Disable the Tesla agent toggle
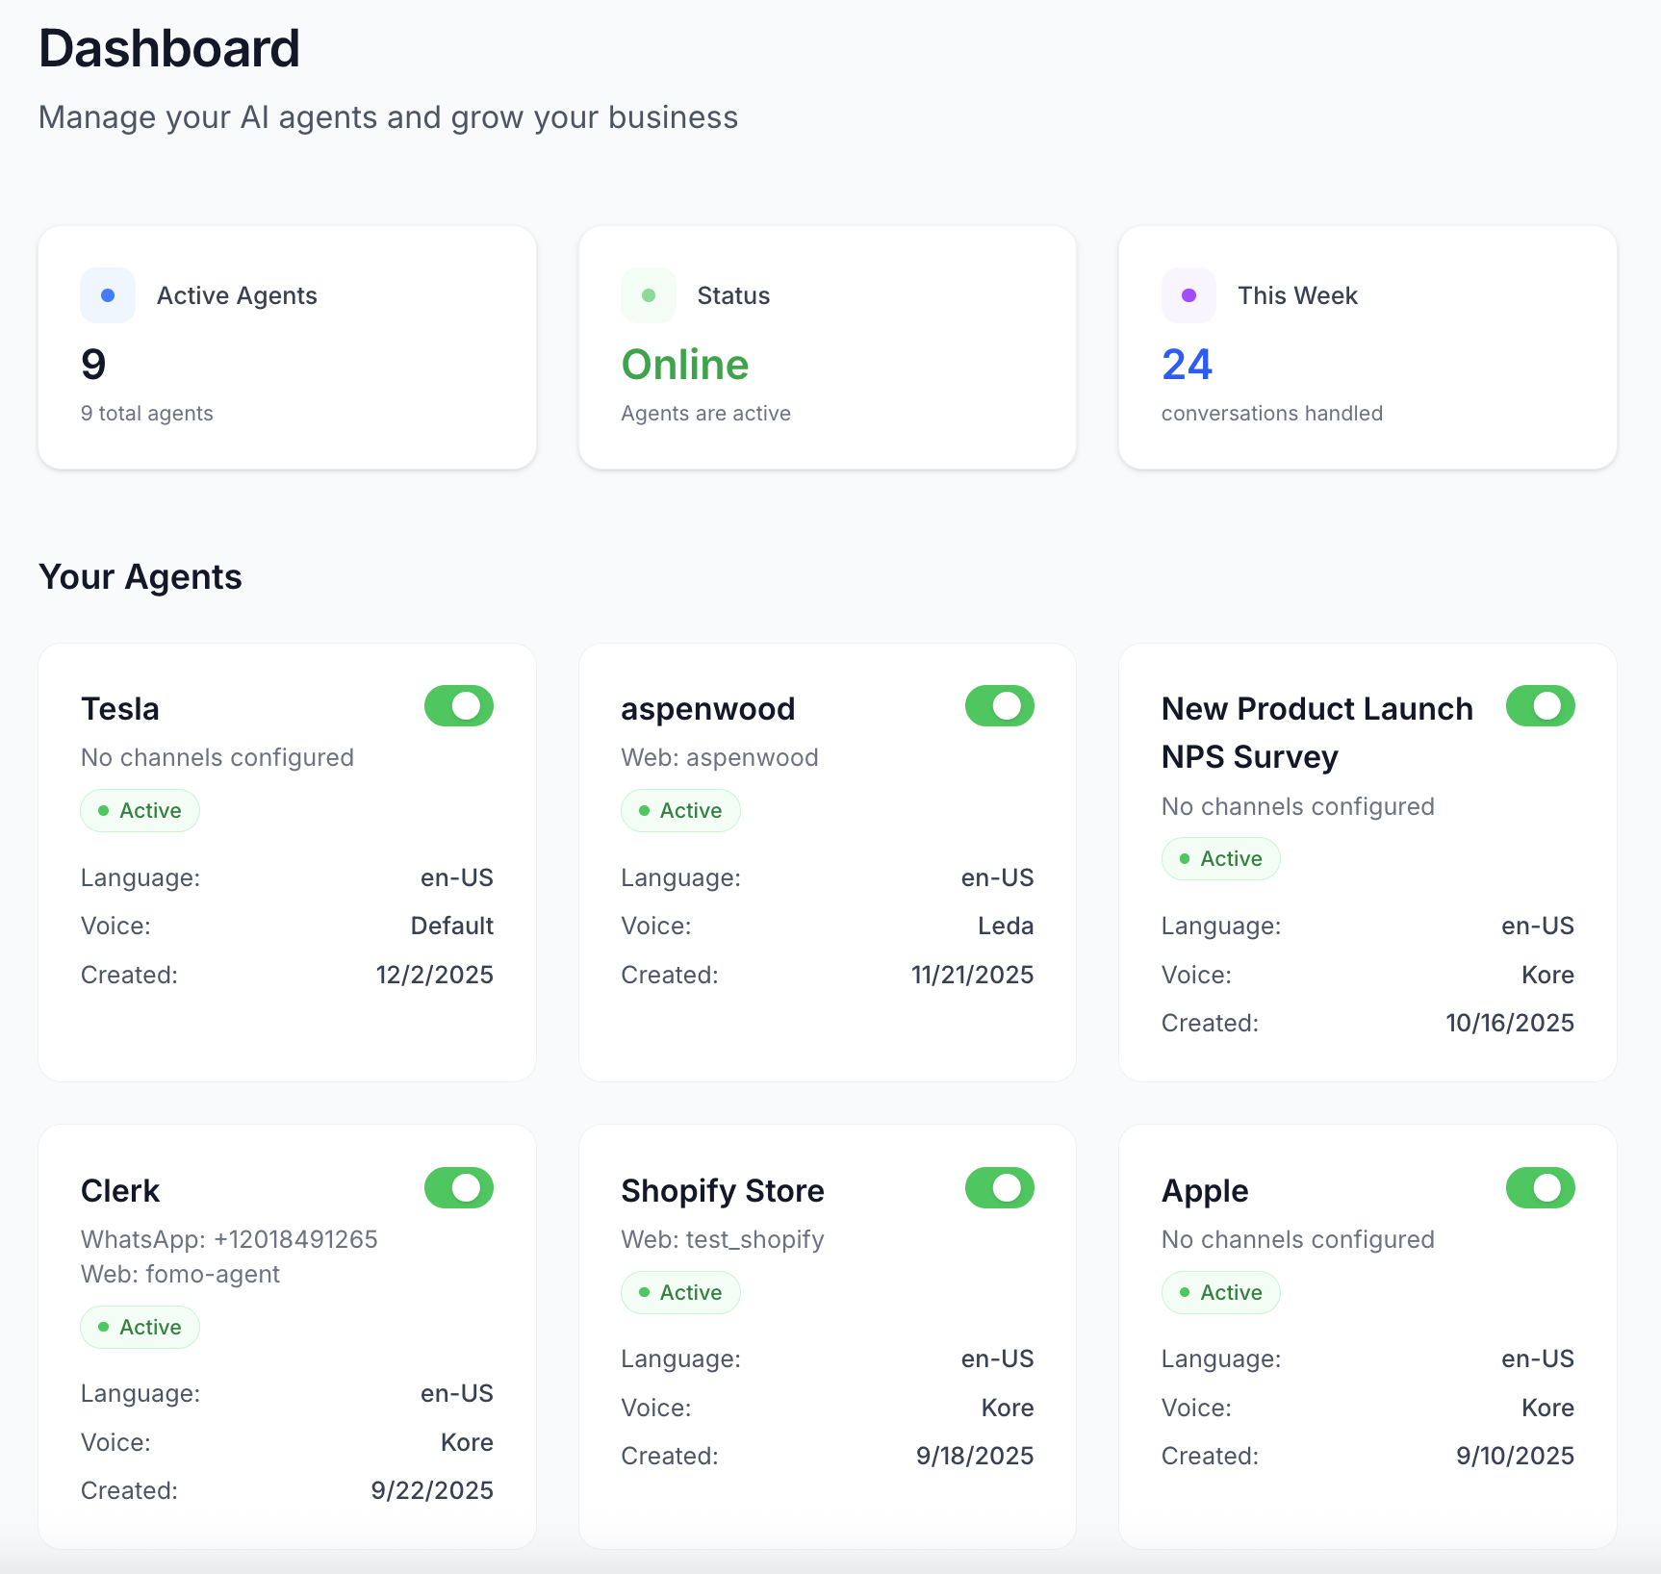This screenshot has width=1661, height=1574. pos(458,705)
